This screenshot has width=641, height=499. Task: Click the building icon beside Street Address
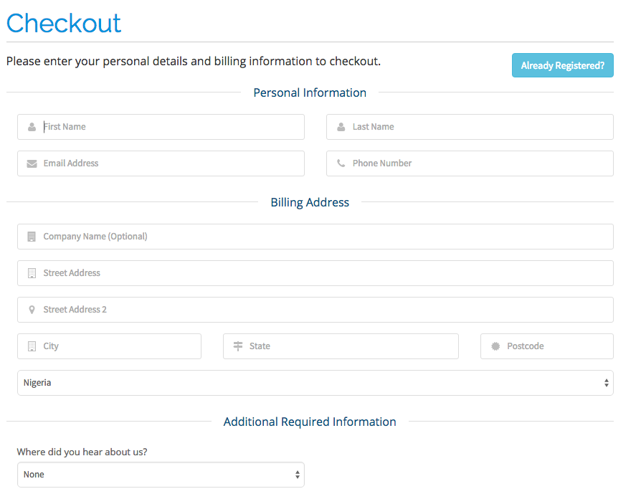32,273
